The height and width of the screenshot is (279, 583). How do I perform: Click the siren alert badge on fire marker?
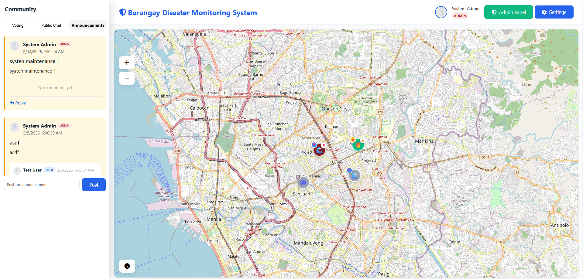tap(353, 140)
